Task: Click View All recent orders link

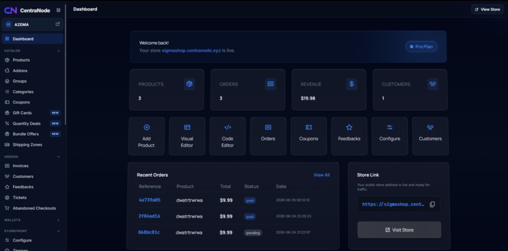Action: point(321,175)
